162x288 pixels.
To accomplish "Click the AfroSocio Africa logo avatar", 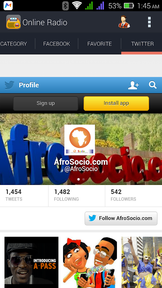I will coord(79,140).
